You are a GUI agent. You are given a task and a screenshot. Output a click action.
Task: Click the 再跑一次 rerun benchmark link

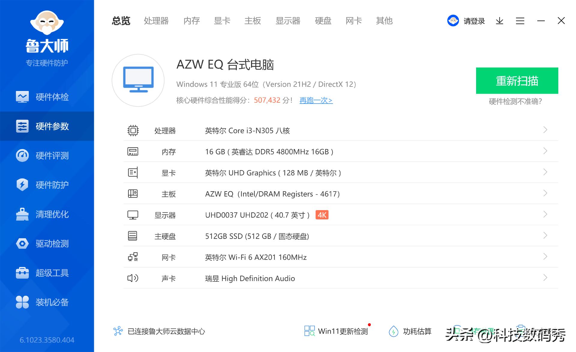coord(316,101)
